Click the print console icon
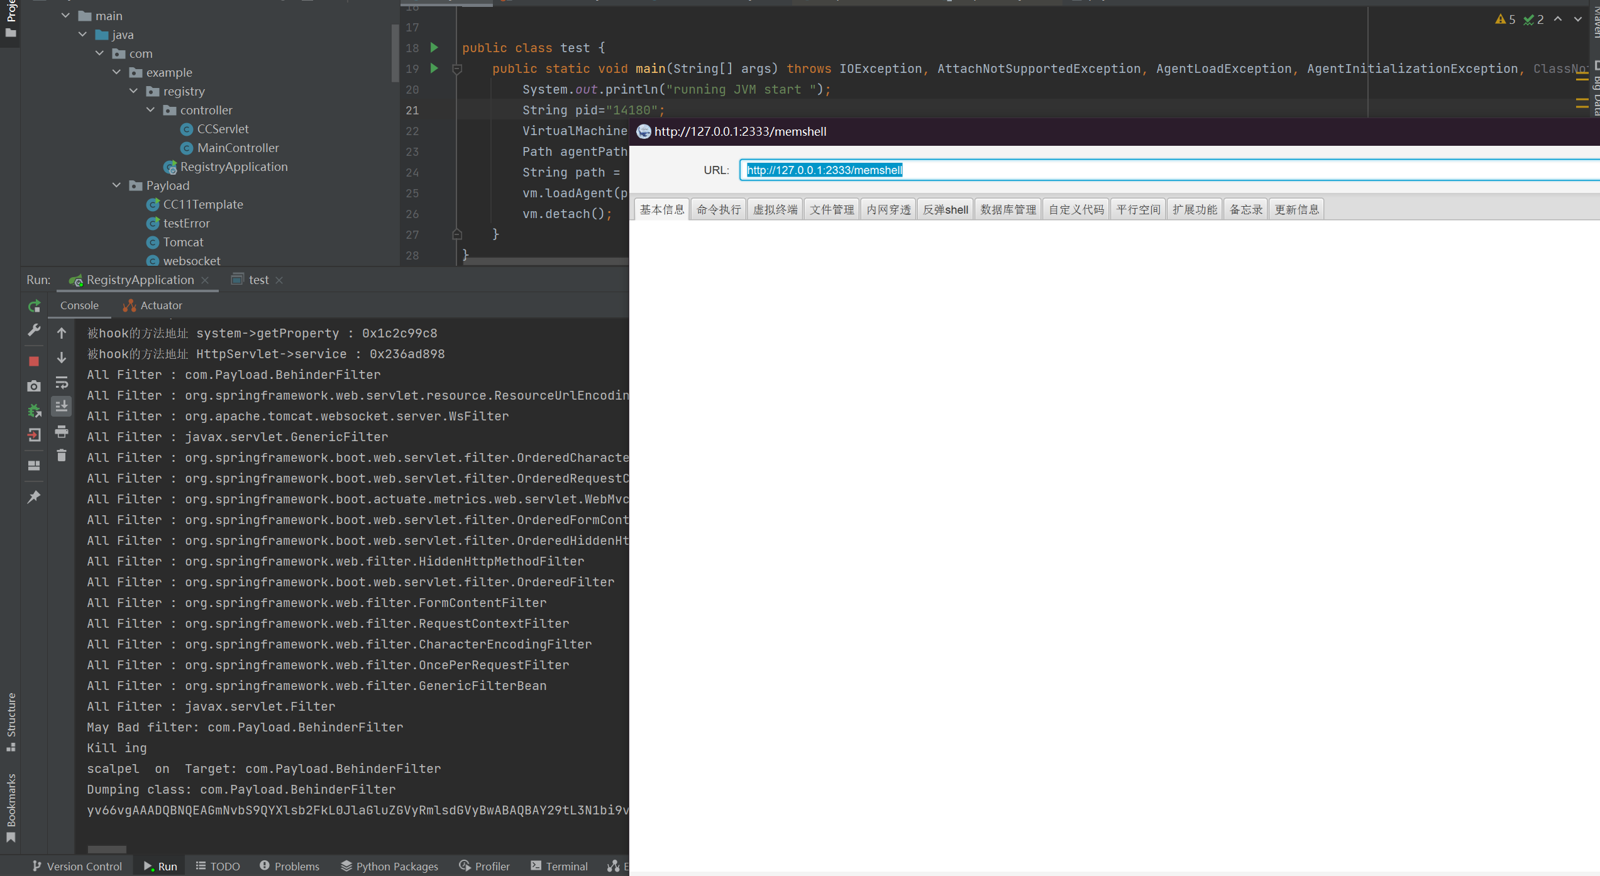The height and width of the screenshot is (876, 1600). [x=62, y=432]
